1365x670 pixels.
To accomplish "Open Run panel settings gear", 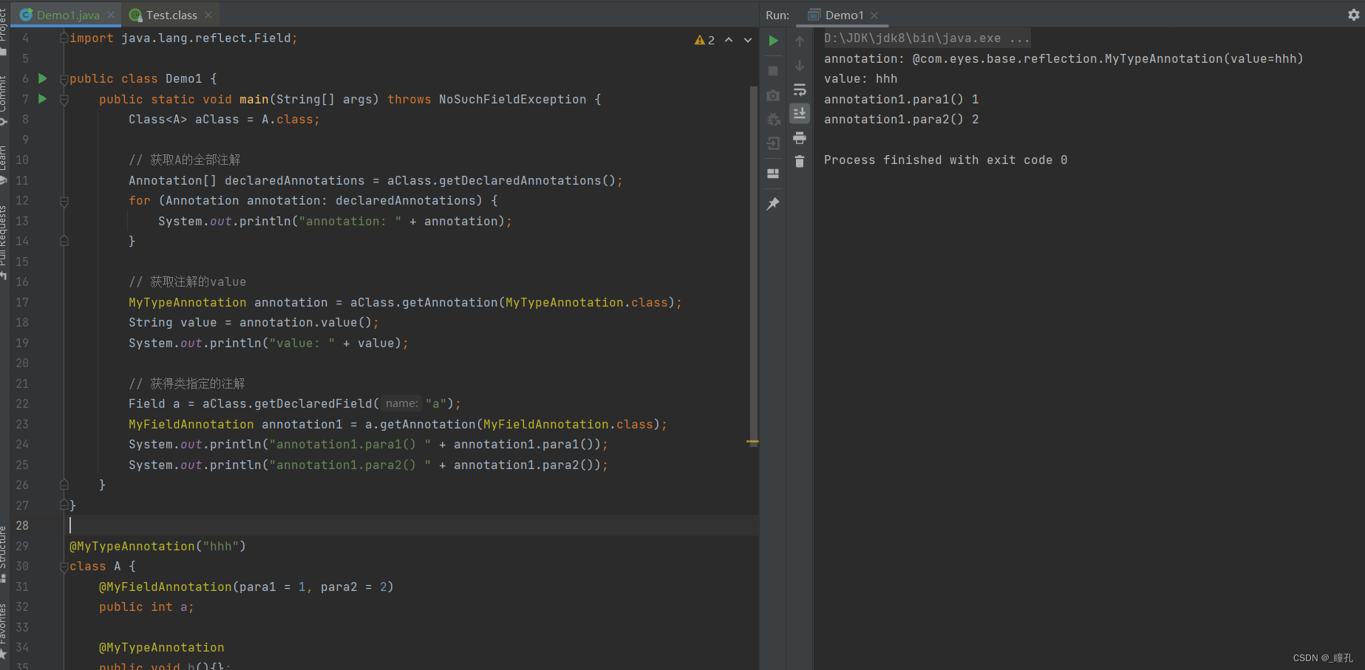I will point(1354,15).
